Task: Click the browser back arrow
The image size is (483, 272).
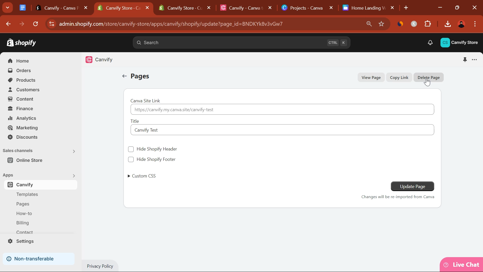Action: (8, 24)
